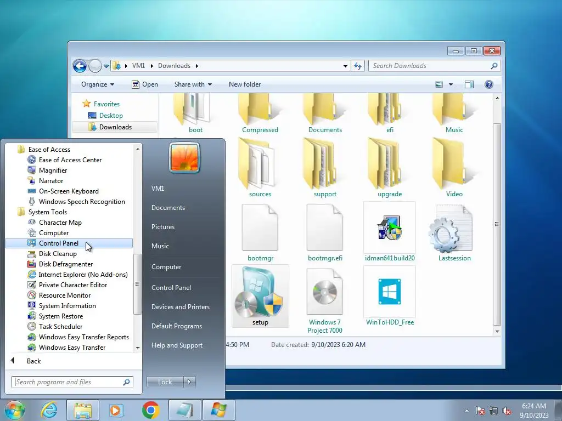Viewport: 562px width, 421px height.
Task: Open the support folder
Action: [x=321, y=163]
